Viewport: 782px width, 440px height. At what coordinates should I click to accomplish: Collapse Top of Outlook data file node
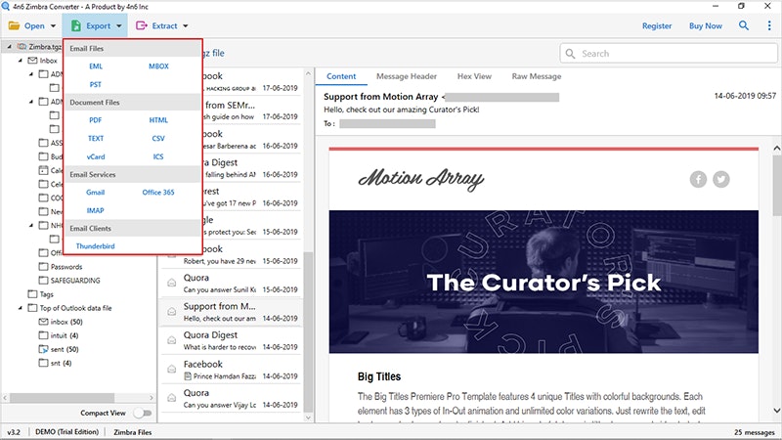[20, 308]
